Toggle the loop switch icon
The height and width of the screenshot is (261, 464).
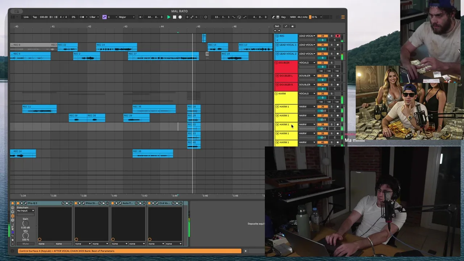click(x=239, y=17)
